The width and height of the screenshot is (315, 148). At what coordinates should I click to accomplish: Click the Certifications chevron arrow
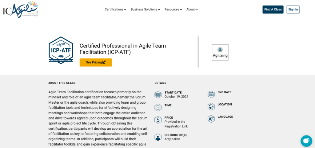coord(125,9)
